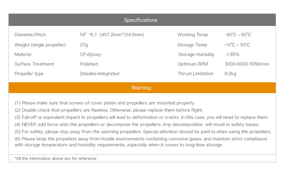Select the -40℃ ~ 65℃ working temperature value
The height and width of the screenshot is (173, 282).
[238, 35]
